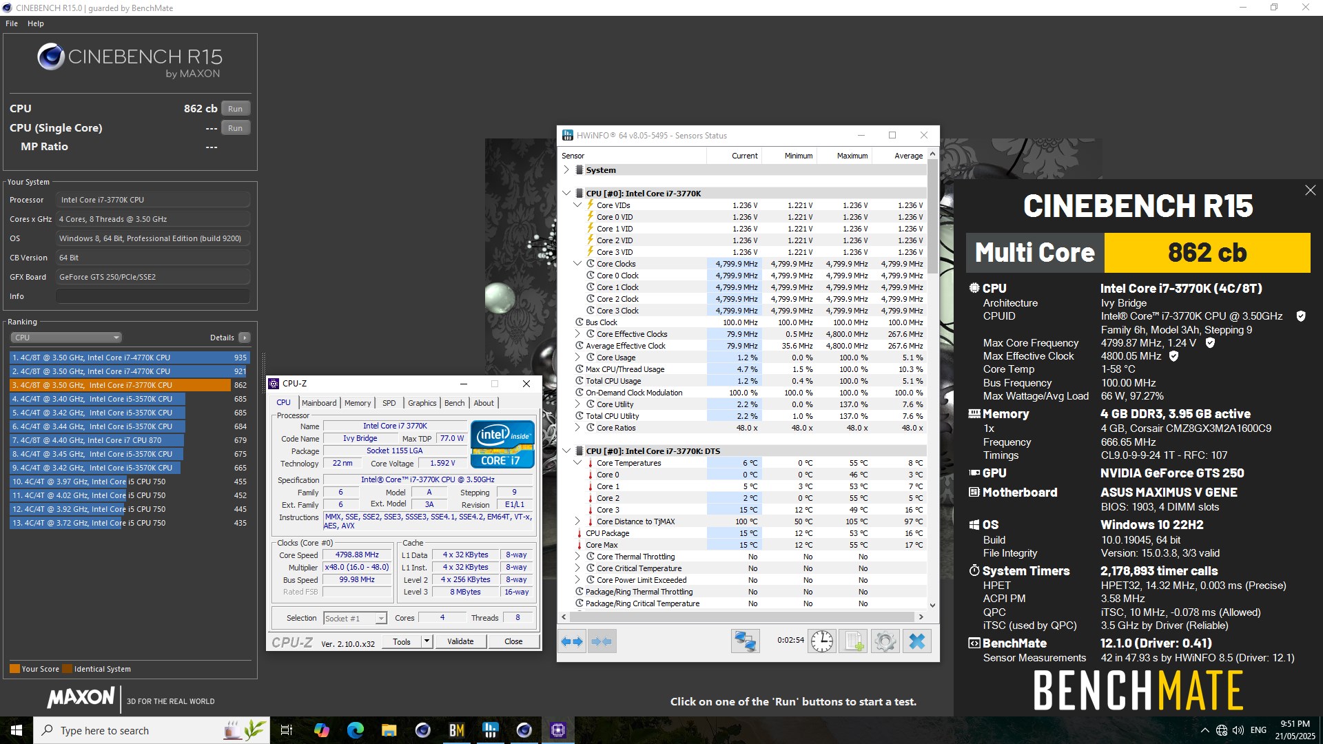Screen dimensions: 1323x744
Task: Switch to HWiNFO taskbar icon
Action: [x=490, y=730]
